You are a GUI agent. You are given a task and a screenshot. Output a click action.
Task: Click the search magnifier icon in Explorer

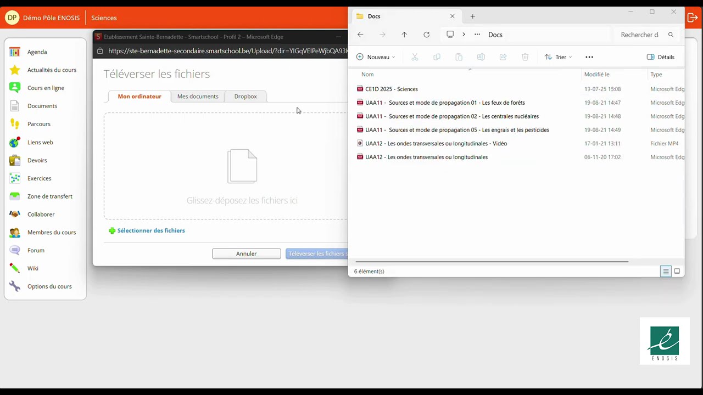coord(671,35)
